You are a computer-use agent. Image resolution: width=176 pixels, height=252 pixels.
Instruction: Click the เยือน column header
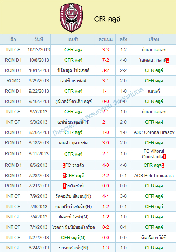pos(154,39)
